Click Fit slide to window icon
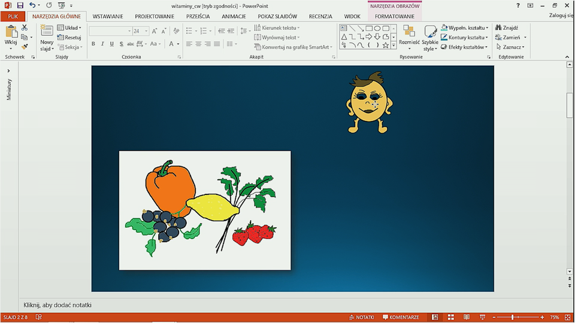The height and width of the screenshot is (323, 575). 567,317
